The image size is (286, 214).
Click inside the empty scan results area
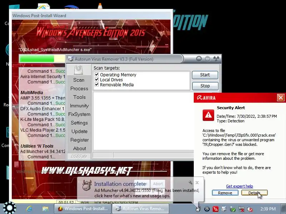click(x=143, y=121)
